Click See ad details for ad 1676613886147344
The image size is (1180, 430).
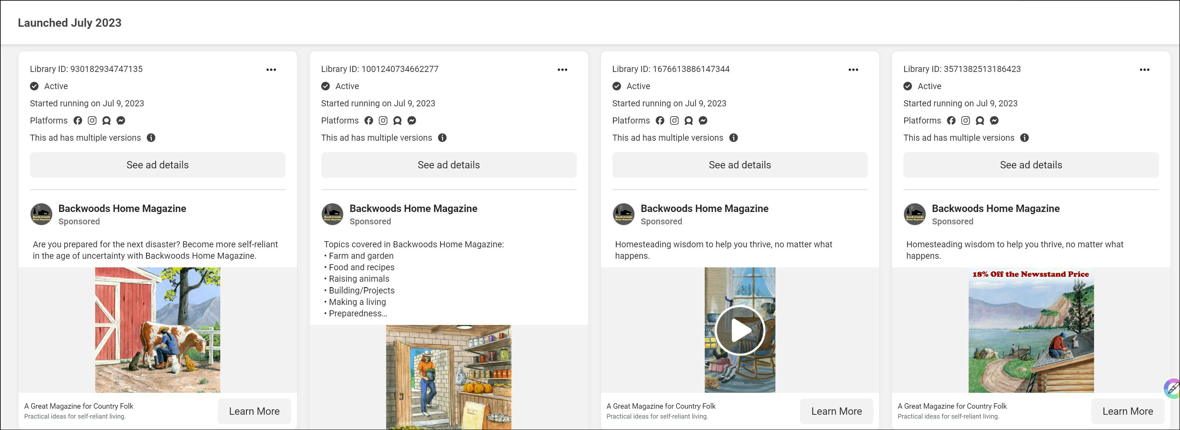(740, 165)
